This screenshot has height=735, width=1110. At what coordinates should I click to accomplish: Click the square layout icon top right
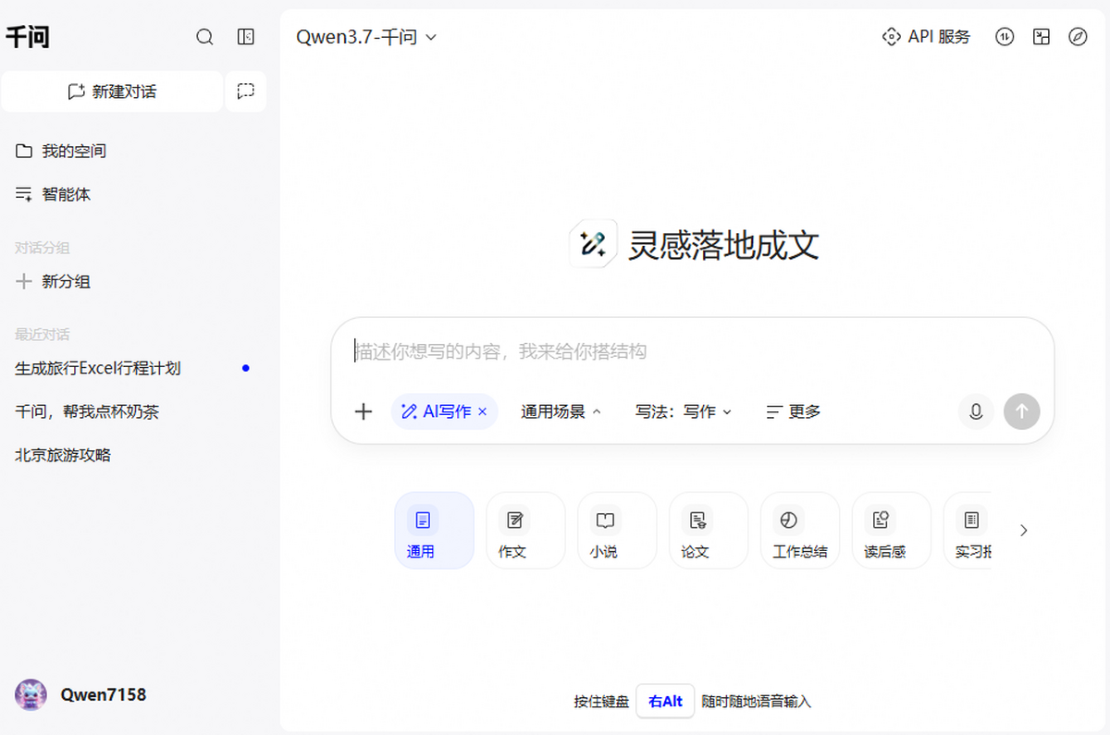tap(1042, 37)
